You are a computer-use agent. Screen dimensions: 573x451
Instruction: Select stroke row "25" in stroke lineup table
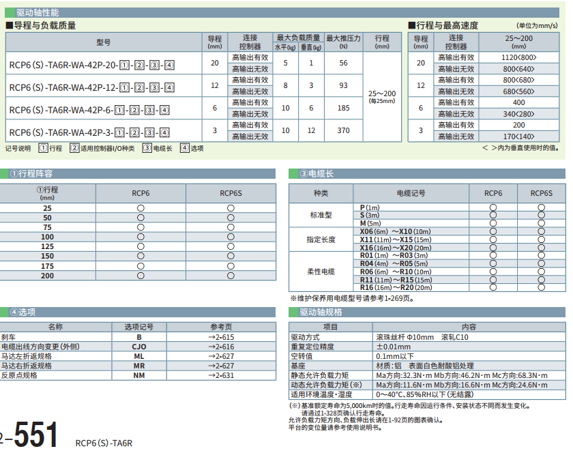coord(138,208)
